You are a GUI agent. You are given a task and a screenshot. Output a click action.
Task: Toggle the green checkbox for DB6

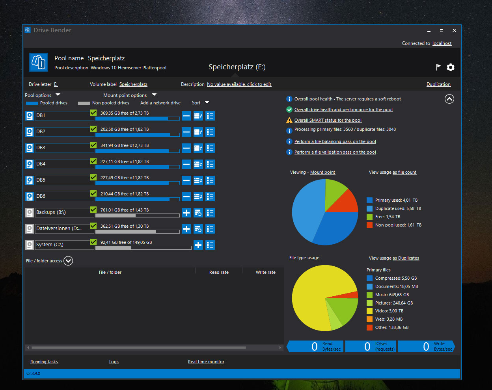point(93,193)
